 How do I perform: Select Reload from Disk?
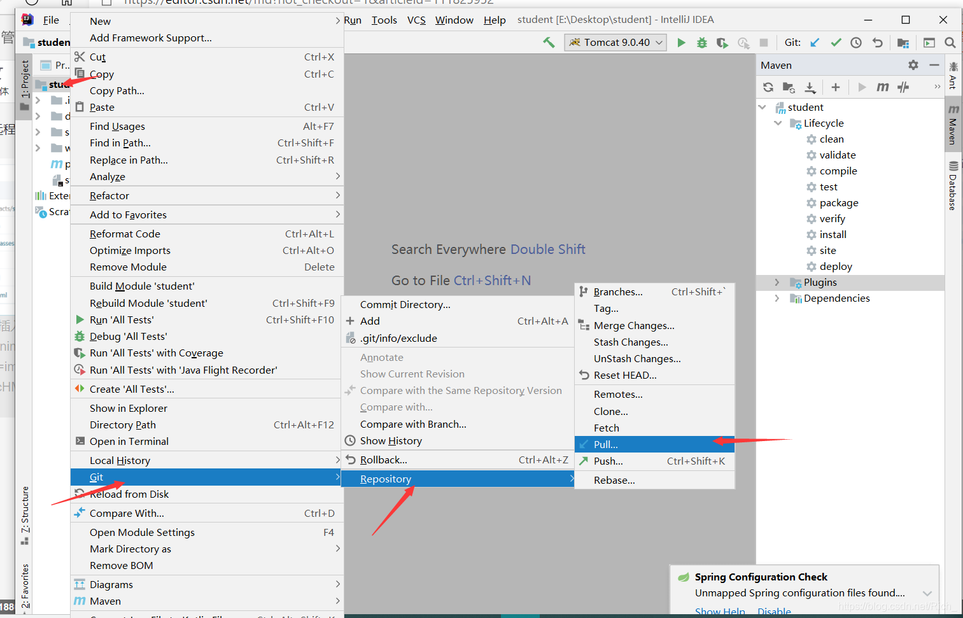[x=207, y=494]
